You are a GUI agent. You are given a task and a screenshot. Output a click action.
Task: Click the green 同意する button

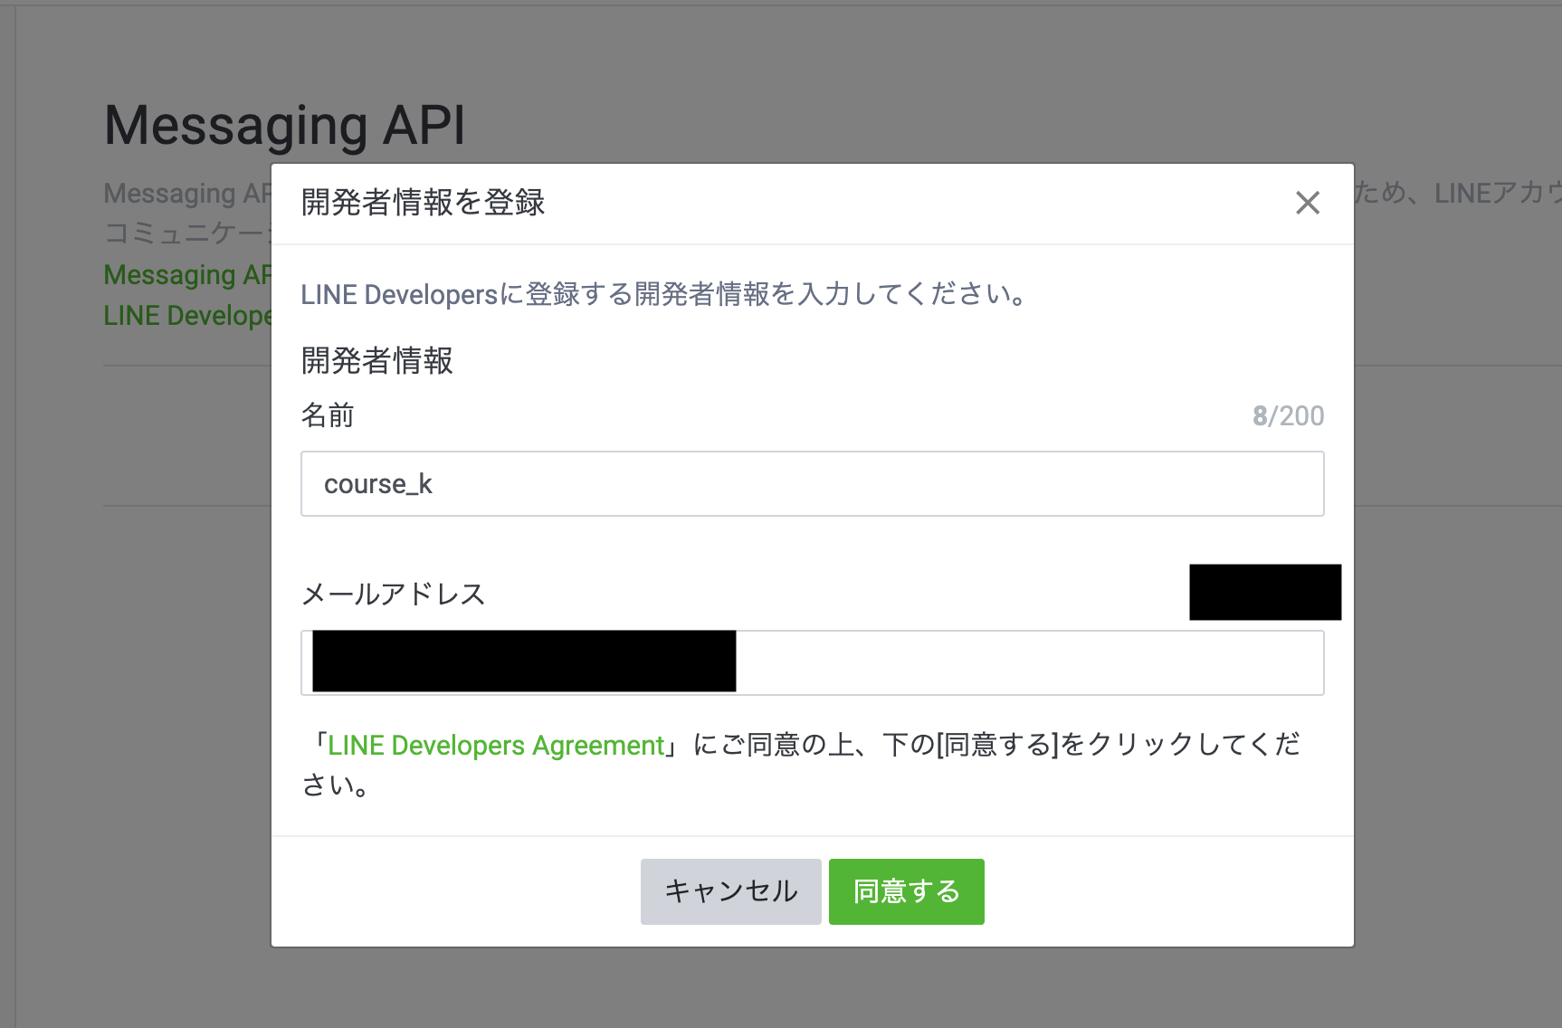pos(907,891)
